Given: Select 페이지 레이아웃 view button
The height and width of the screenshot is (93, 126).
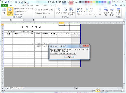Looking at the screenshot, I should [x=10, y=12].
